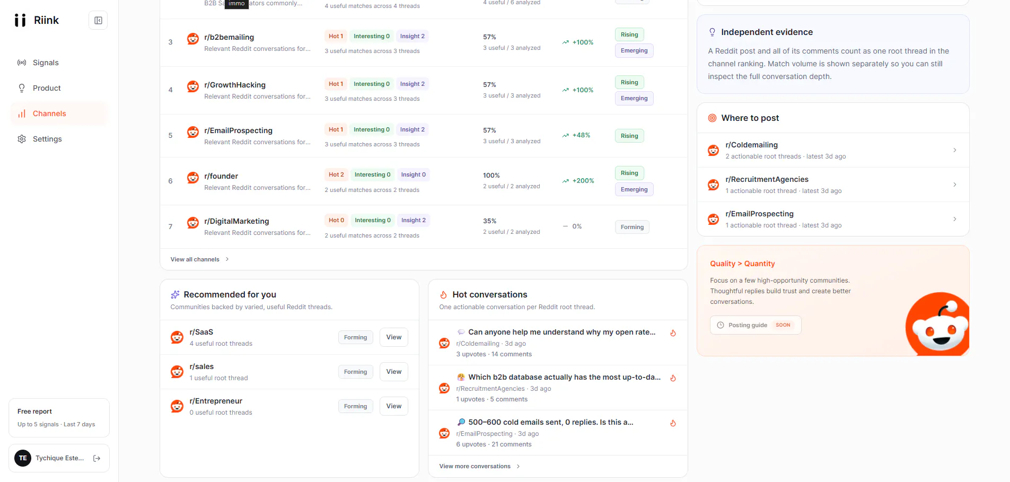1010x482 pixels.
Task: Click View more conversations link
Action: (479, 466)
